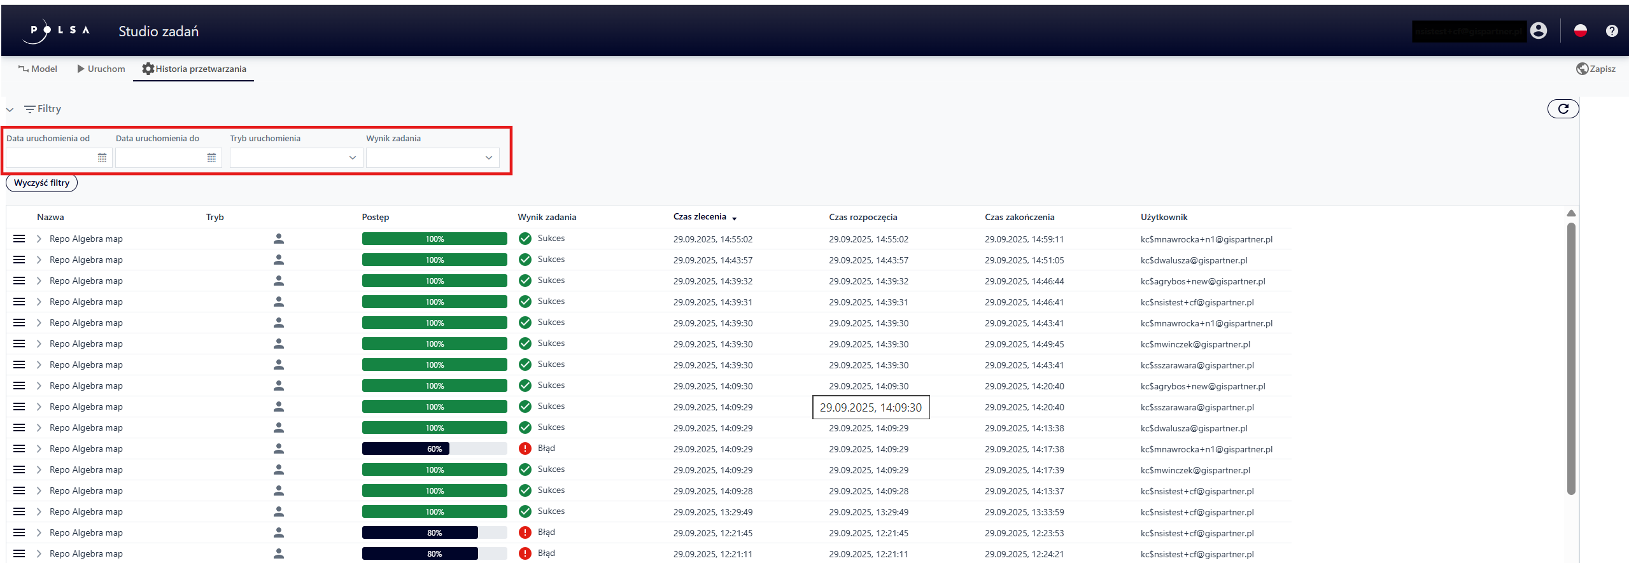
Task: Click POLSA logo in header
Action: [59, 31]
